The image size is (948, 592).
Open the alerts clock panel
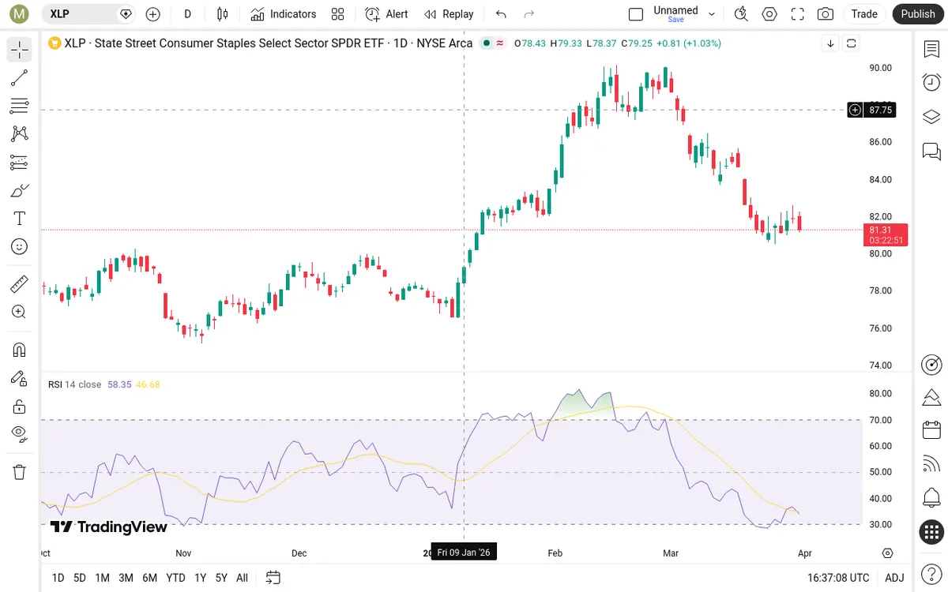click(931, 81)
